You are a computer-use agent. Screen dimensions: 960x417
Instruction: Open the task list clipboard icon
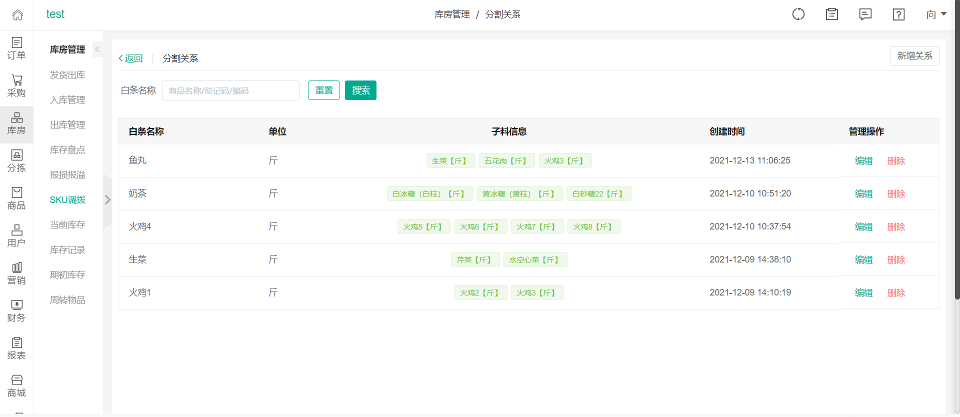pos(831,14)
